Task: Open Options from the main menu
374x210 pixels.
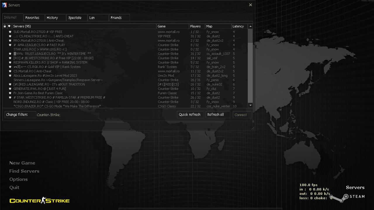Action: pos(18,179)
